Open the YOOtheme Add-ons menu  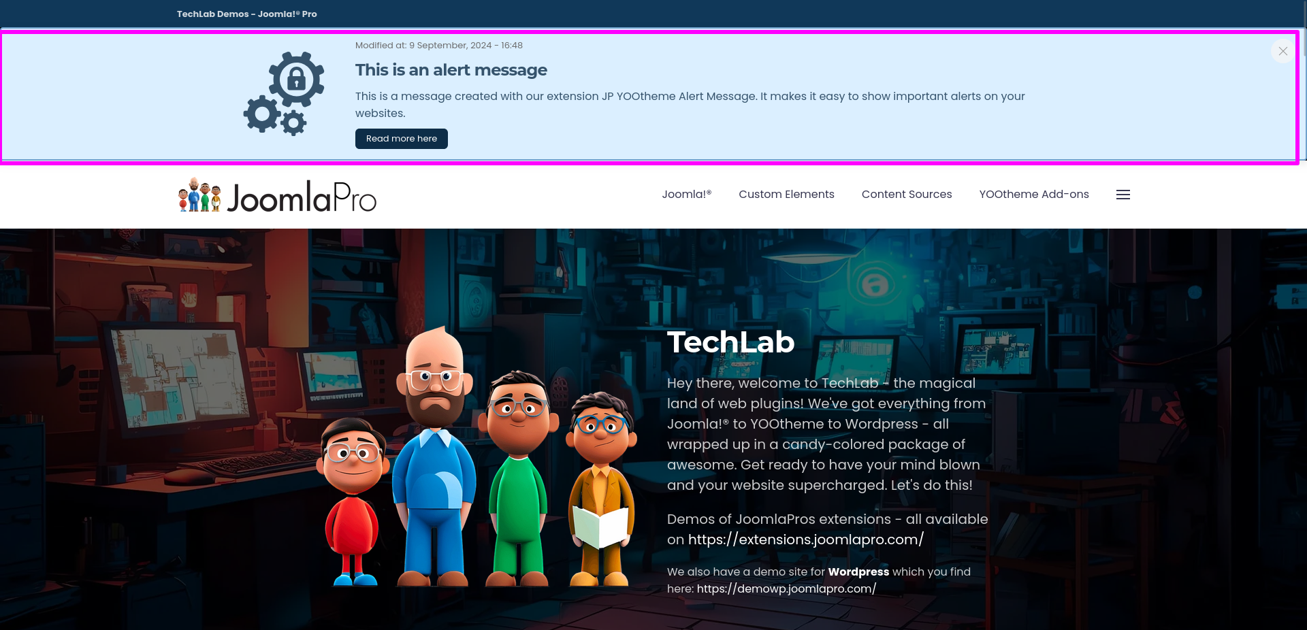click(1034, 195)
